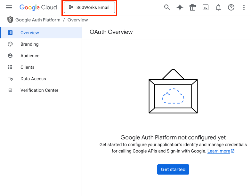Click the Data Access settings-list icon
This screenshot has width=251, height=196.
pos(10,79)
